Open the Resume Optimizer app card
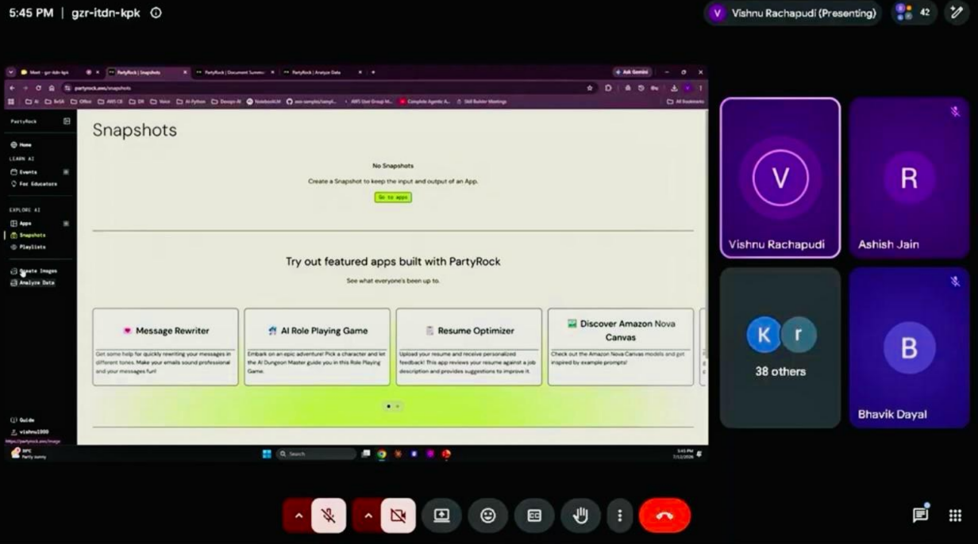 (469, 347)
